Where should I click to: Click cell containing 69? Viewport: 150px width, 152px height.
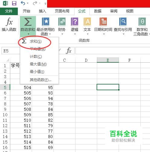pyautogui.click(x=43, y=147)
